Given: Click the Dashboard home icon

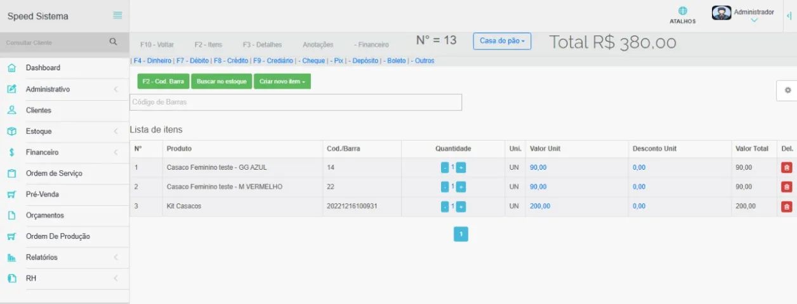Looking at the screenshot, I should pyautogui.click(x=11, y=68).
